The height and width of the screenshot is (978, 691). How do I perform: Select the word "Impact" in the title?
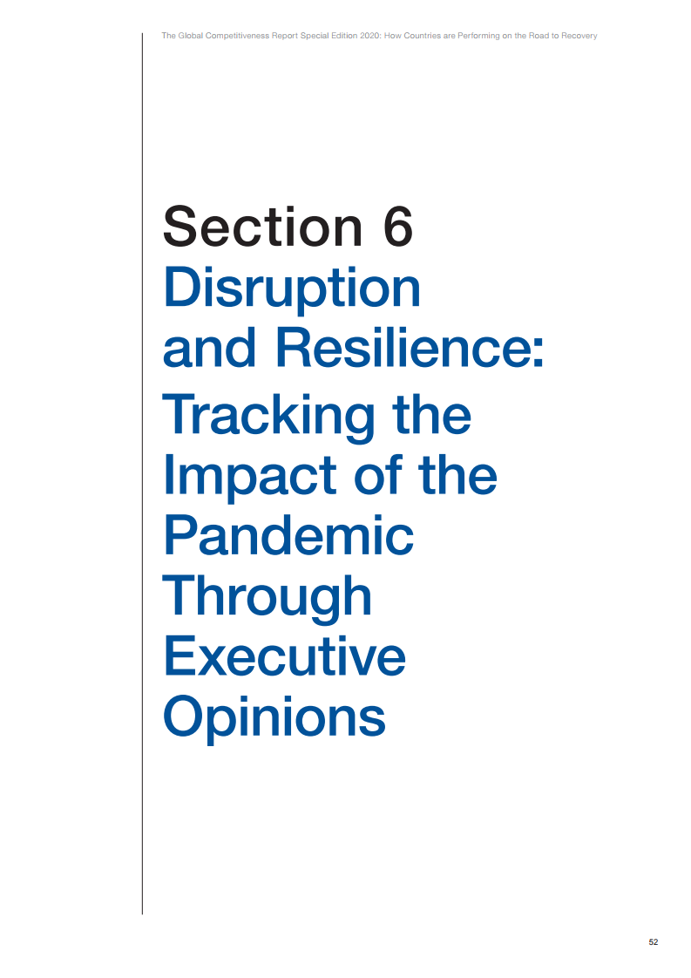250,478
